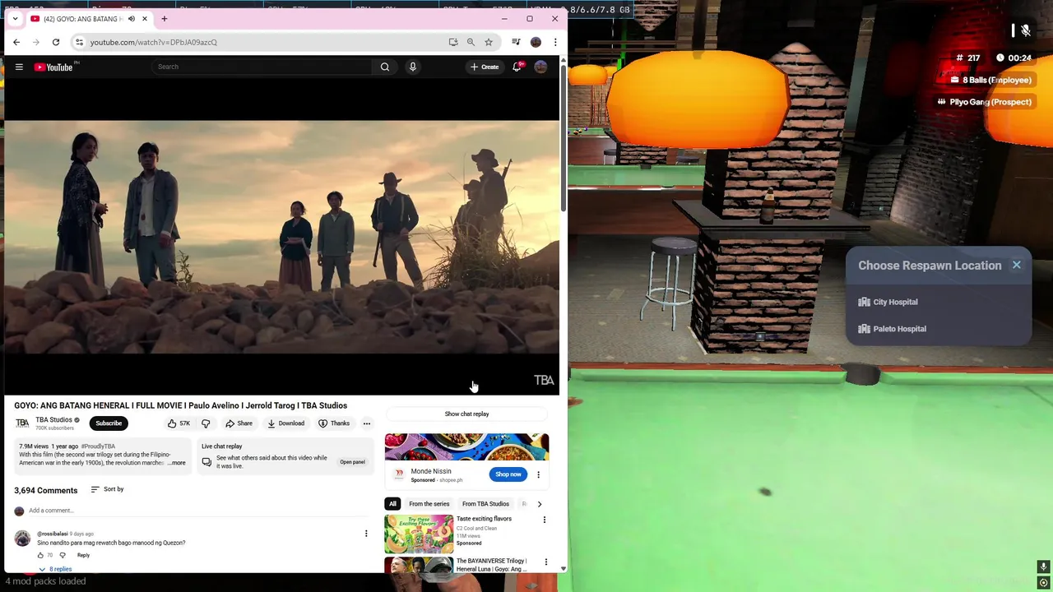Open options menu for rossibalasi comment
Viewport: 1053px width, 592px height.
(366, 534)
